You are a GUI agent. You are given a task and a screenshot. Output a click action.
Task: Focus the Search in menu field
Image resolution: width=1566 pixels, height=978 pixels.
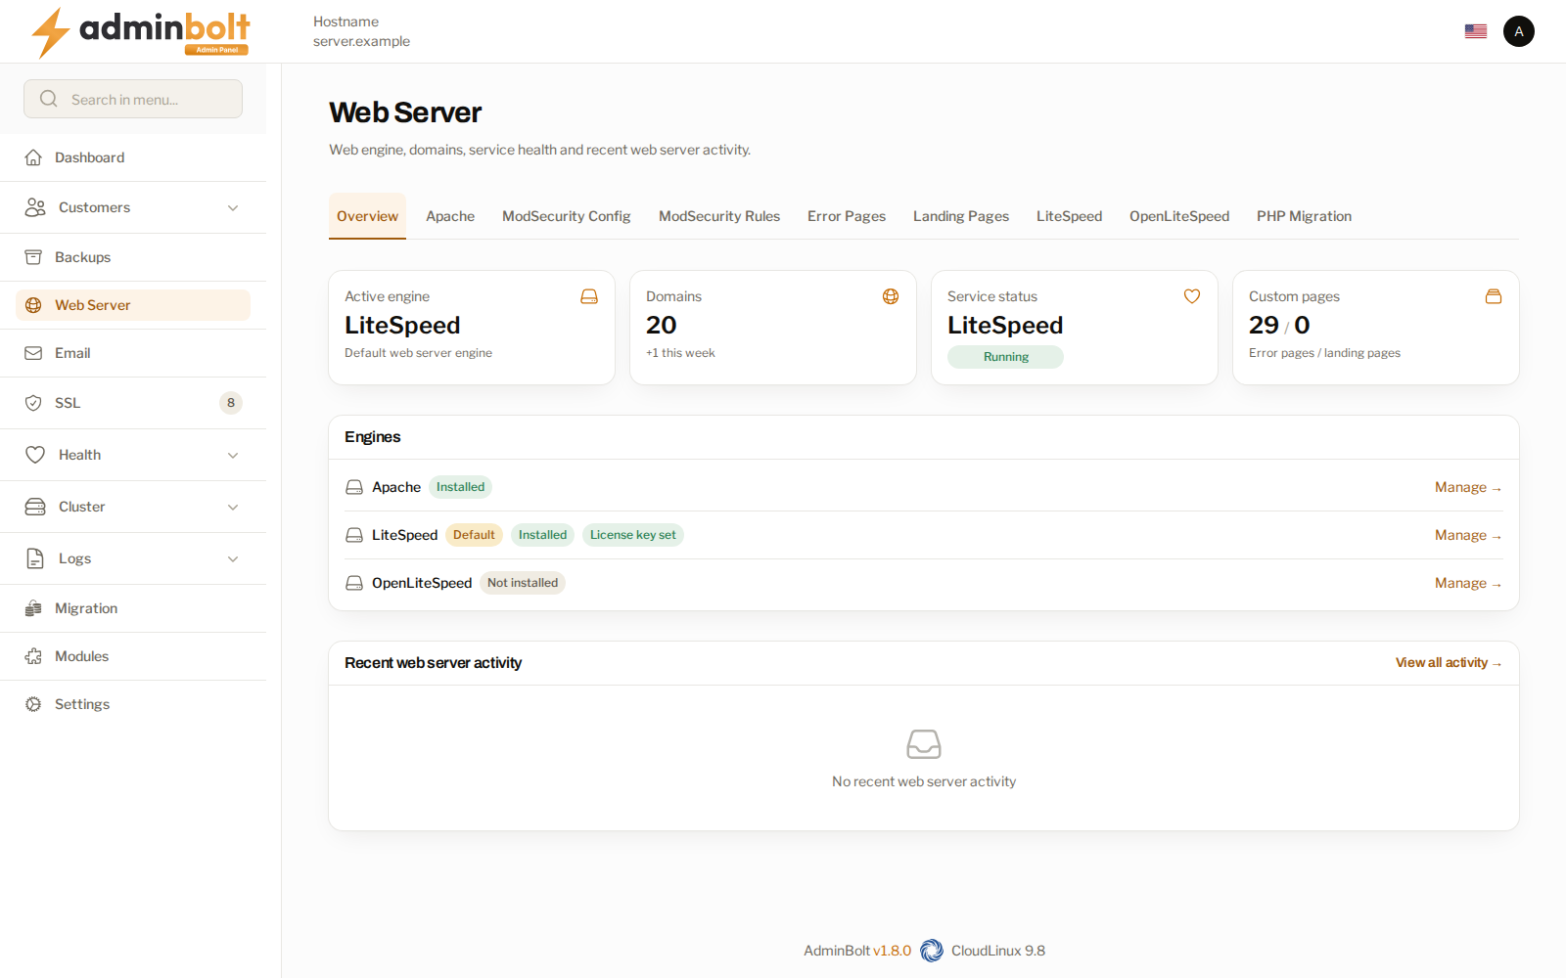click(x=133, y=99)
